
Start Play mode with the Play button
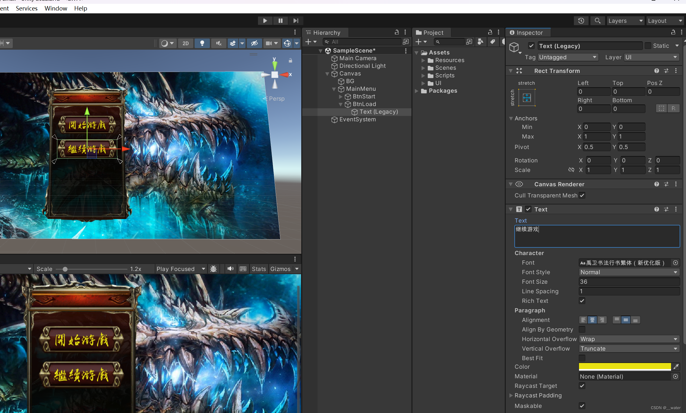[265, 21]
